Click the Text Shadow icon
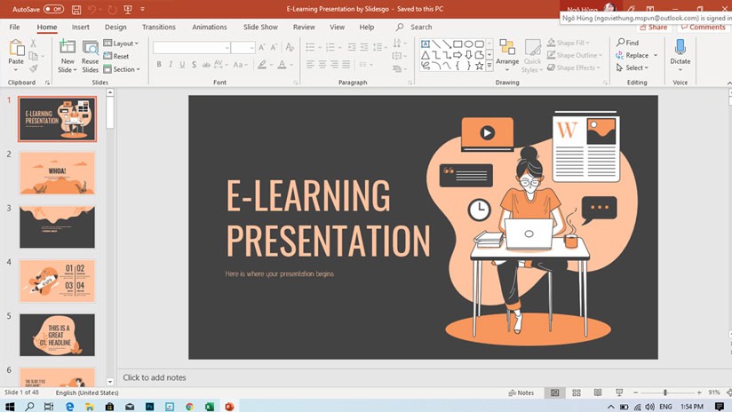Image resolution: width=732 pixels, height=412 pixels. pyautogui.click(x=194, y=65)
